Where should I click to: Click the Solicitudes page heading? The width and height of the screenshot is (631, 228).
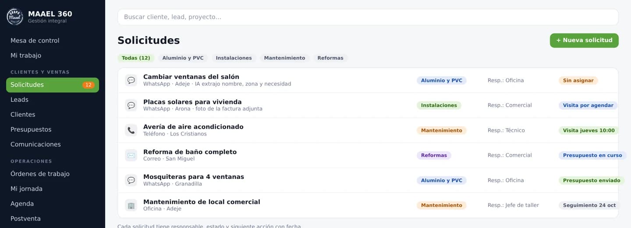(149, 40)
